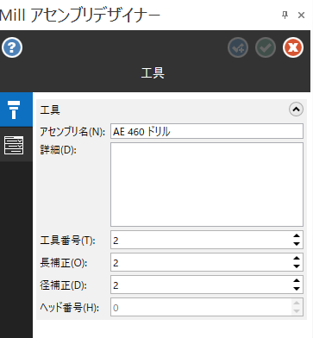Click the 詳細 description text area
Viewport: 313px width, 338px height.
click(x=207, y=185)
